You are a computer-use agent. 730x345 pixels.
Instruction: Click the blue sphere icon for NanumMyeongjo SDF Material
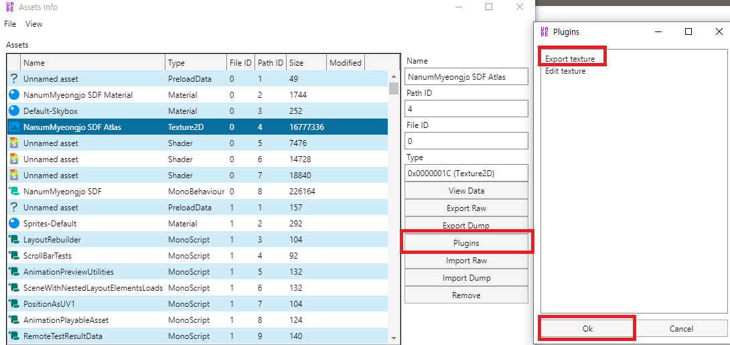(15, 95)
